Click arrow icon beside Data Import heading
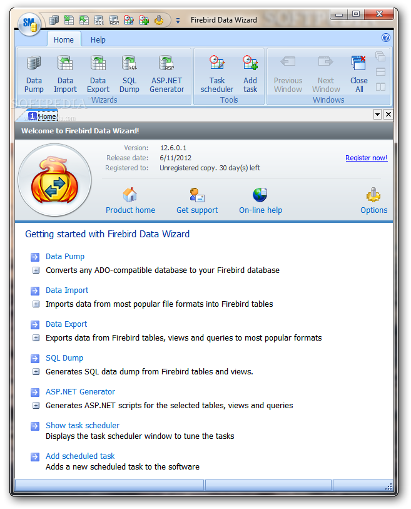Viewport: 411px width, 509px height. pyautogui.click(x=35, y=291)
